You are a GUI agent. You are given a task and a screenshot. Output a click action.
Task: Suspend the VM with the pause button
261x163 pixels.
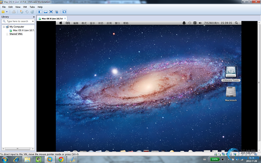[x=3, y=12]
